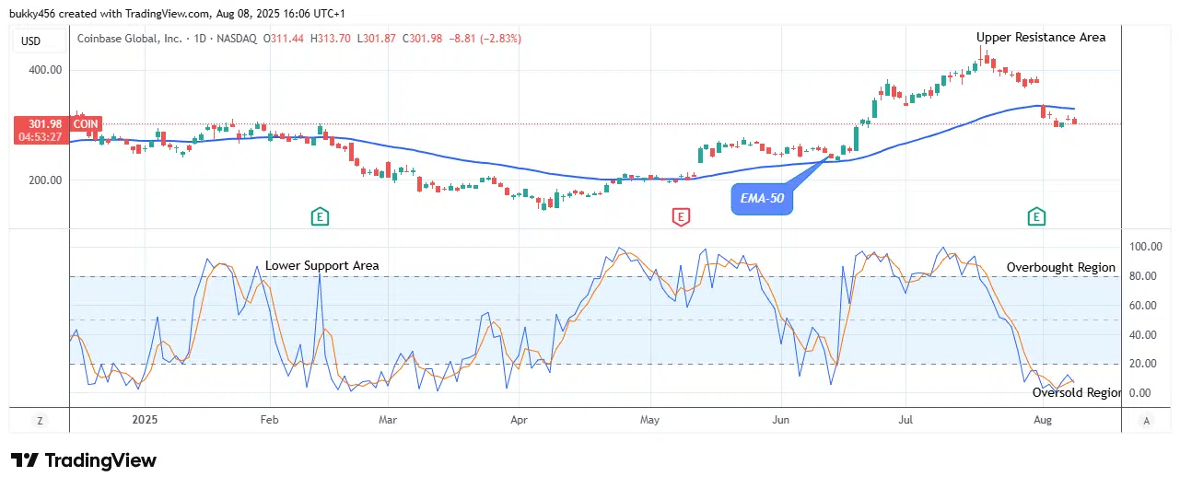The height and width of the screenshot is (488, 1180).
Task: Select the Lower Support Area annotation
Action: point(321,265)
